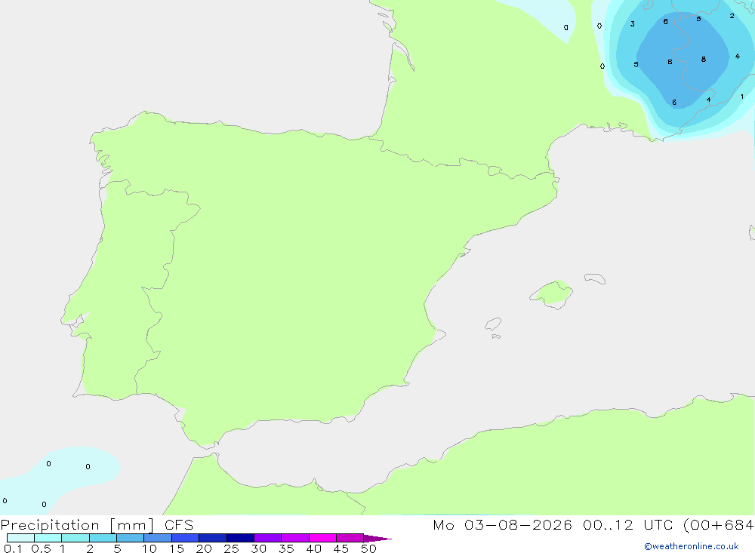The image size is (755, 553).
Task: Click the 20–25 mm legend swatch
Action: point(212,538)
